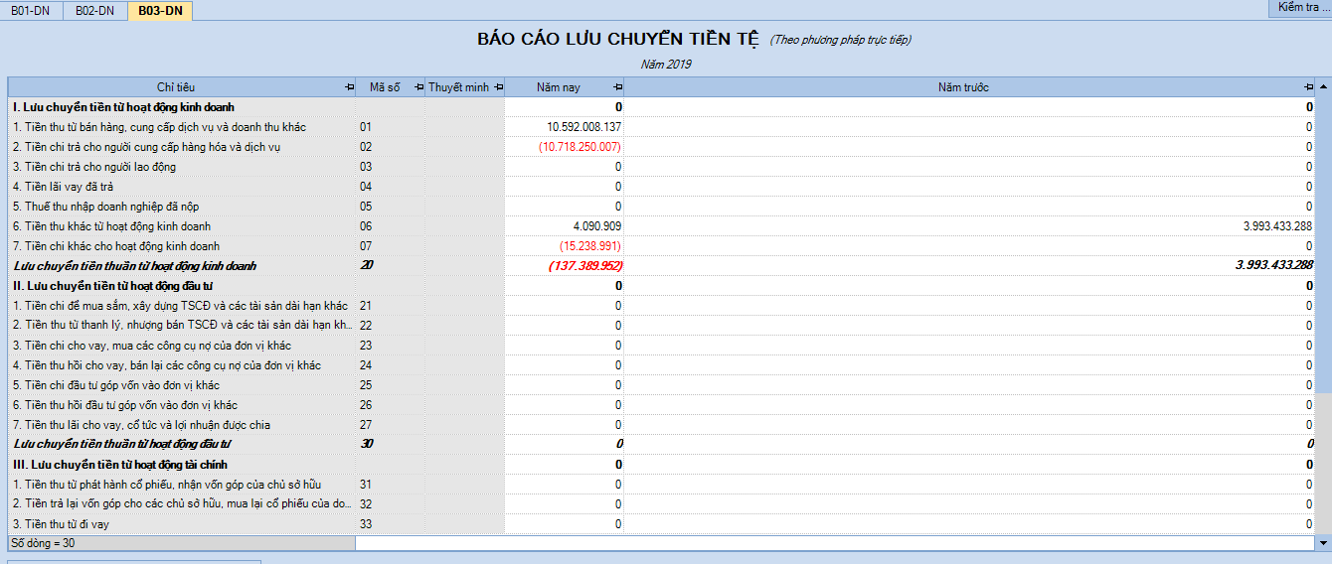This screenshot has width=1332, height=564.
Task: Click the vertical scrollbar's up arrow
Action: click(1323, 86)
